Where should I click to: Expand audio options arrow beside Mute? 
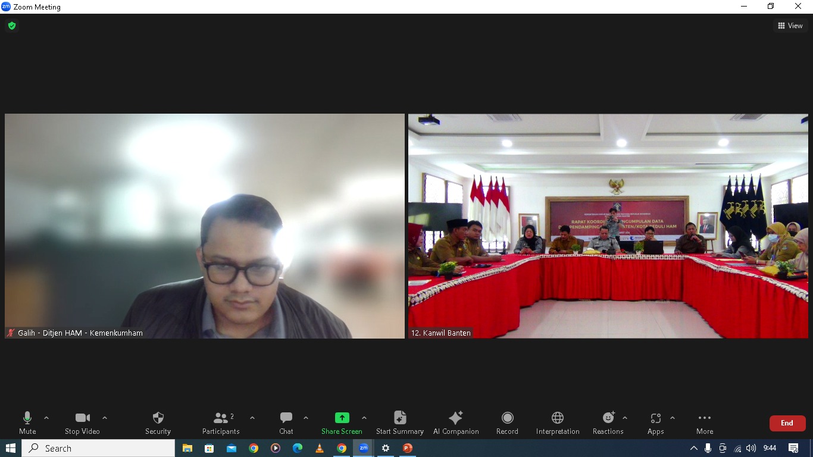pos(46,418)
